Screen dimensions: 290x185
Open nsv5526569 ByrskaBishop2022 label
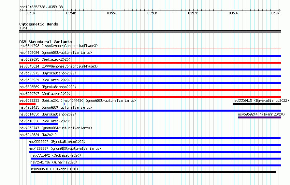point(48,87)
